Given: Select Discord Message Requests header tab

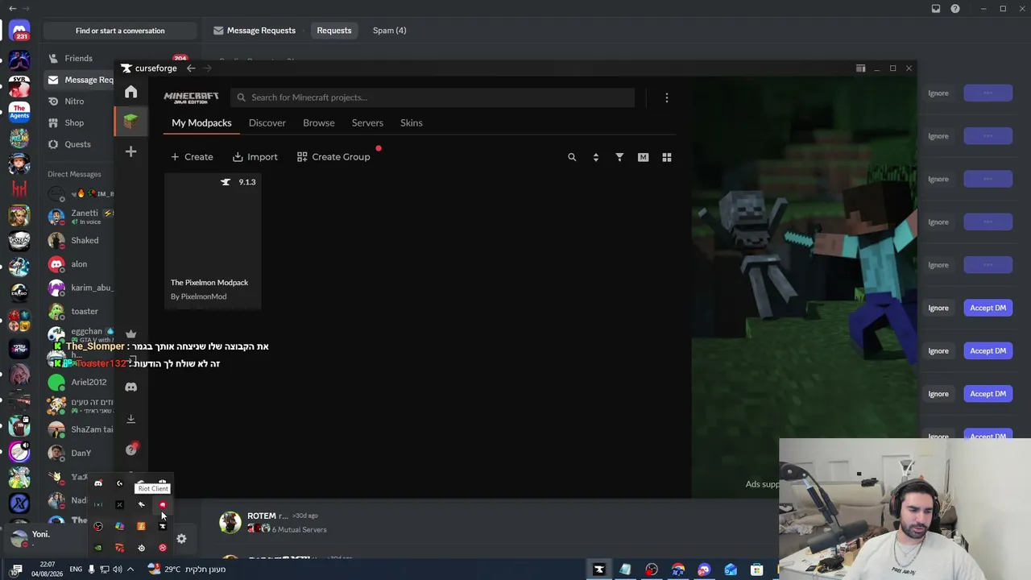Looking at the screenshot, I should (x=255, y=31).
